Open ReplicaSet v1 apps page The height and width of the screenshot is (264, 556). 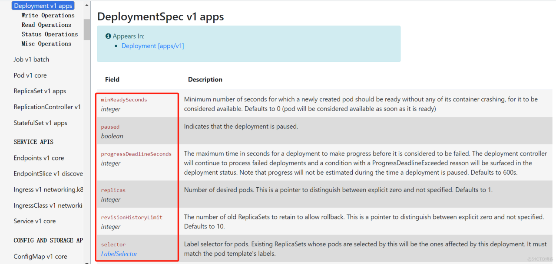tap(40, 91)
